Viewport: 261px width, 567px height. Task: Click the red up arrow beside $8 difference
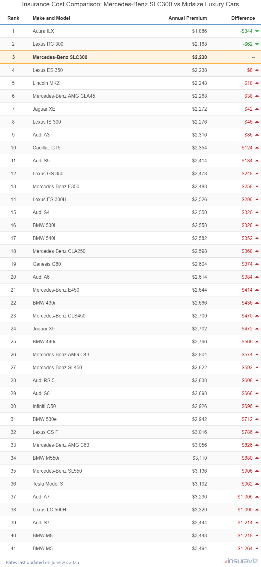[257, 70]
